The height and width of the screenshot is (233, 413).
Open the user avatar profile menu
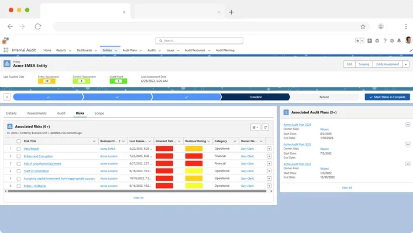pos(408,40)
